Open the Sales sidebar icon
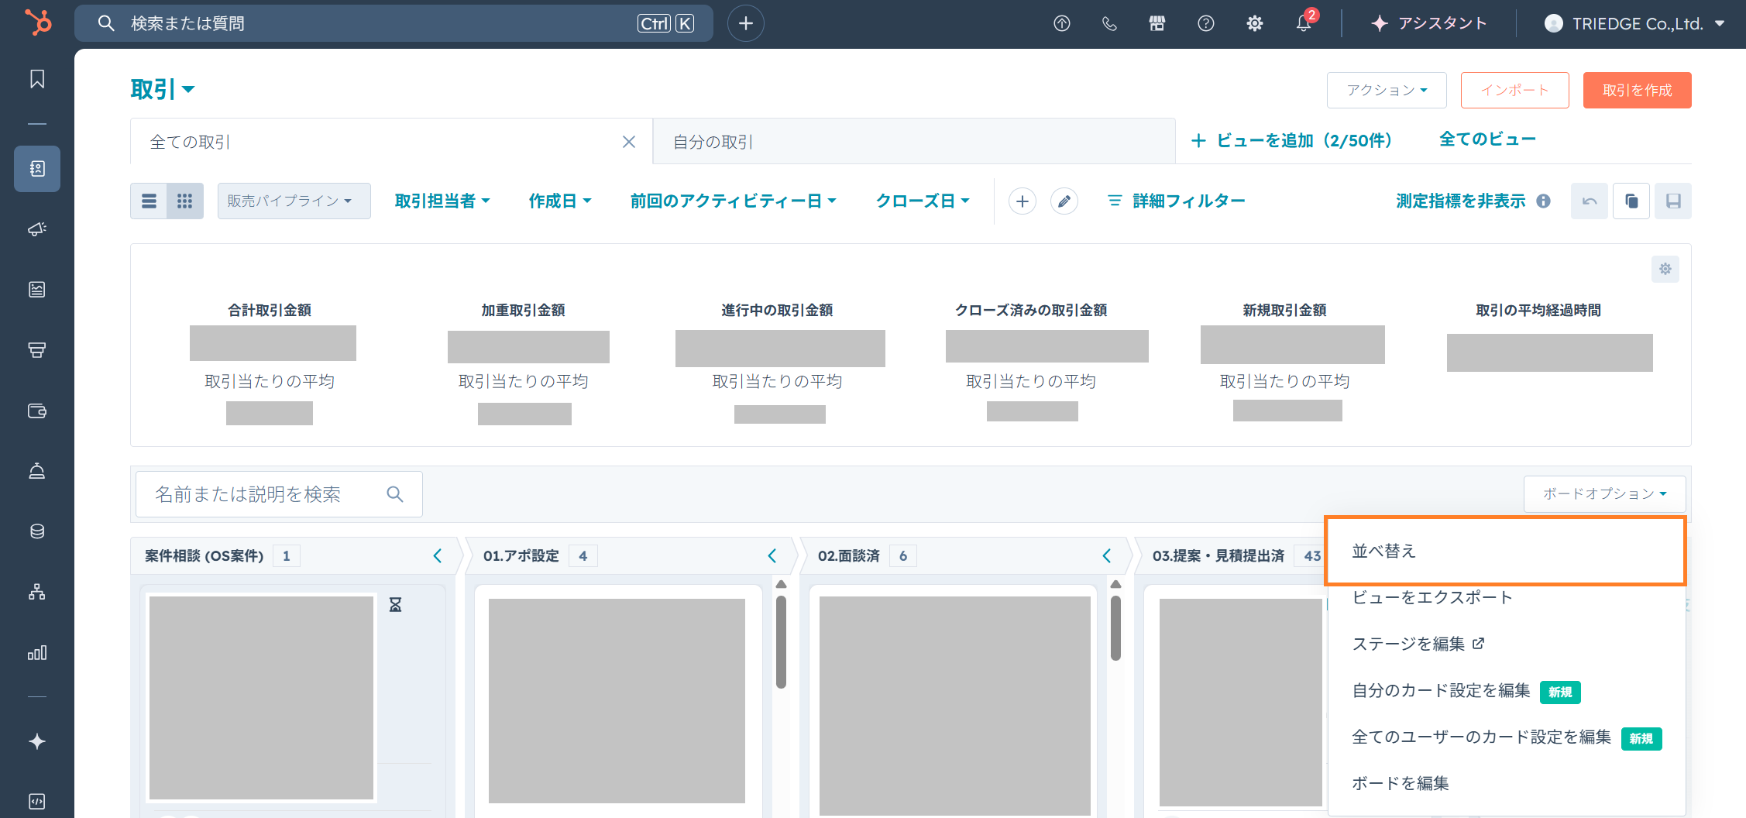The width and height of the screenshot is (1746, 818). [x=37, y=350]
